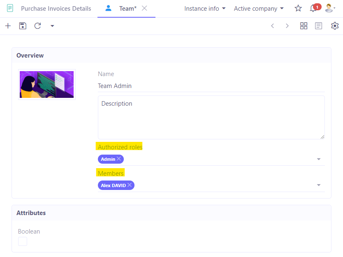Image resolution: width=343 pixels, height=257 pixels.
Task: Save the record using the floppy disk icon
Action: [23, 25]
